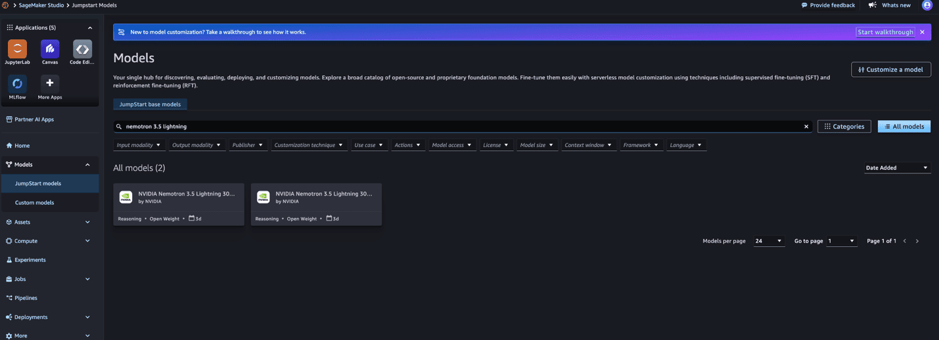Open the Use case filter

point(369,145)
